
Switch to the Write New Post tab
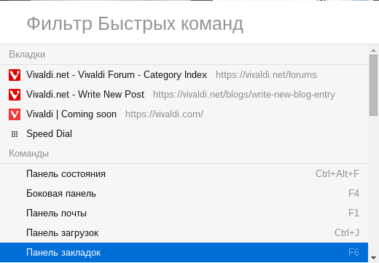tap(184, 95)
